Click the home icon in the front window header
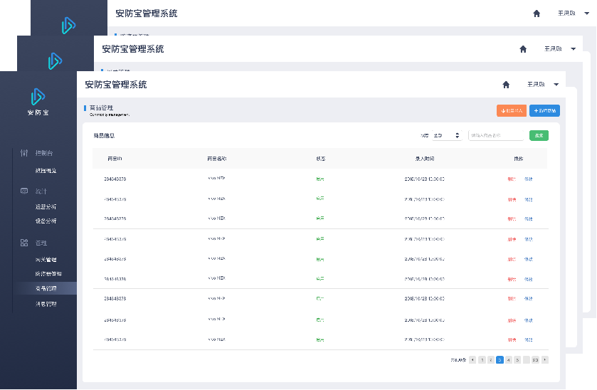Viewport: 597px width, 390px height. (506, 85)
